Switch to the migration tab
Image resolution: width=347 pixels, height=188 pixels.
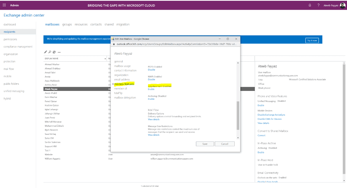(x=123, y=24)
